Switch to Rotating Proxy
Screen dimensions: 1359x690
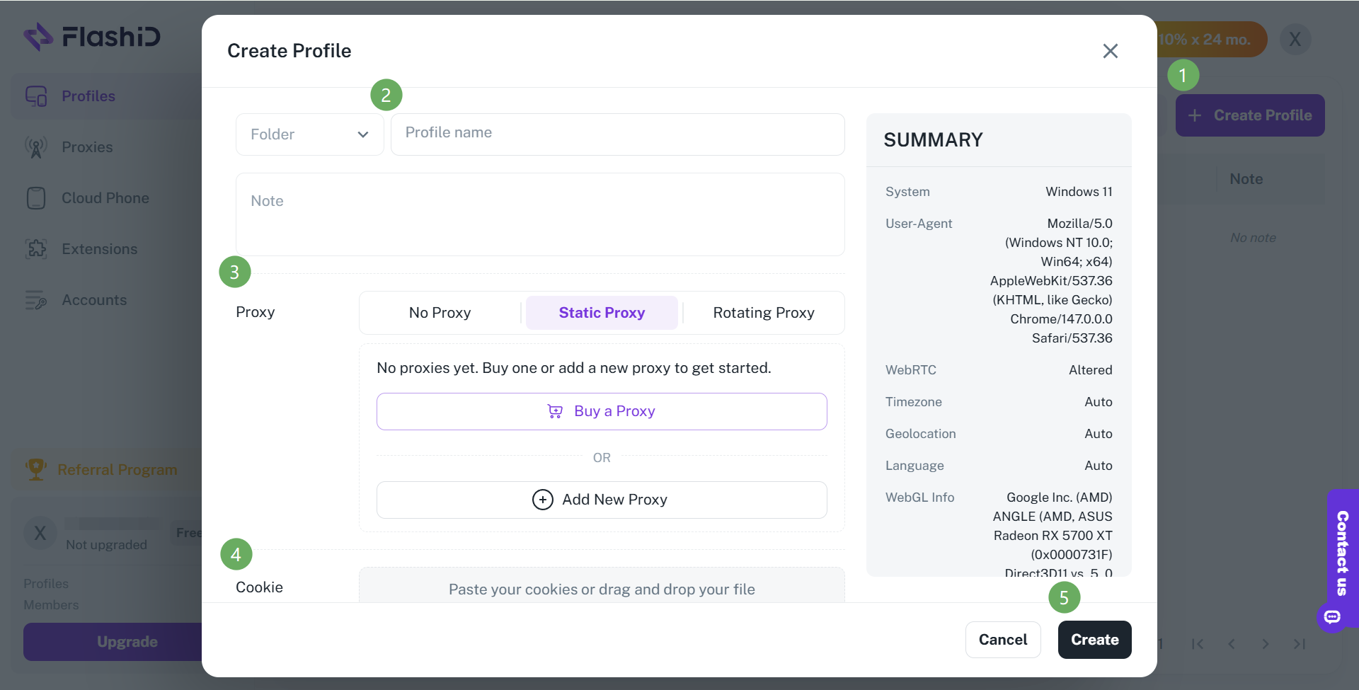pyautogui.click(x=764, y=313)
